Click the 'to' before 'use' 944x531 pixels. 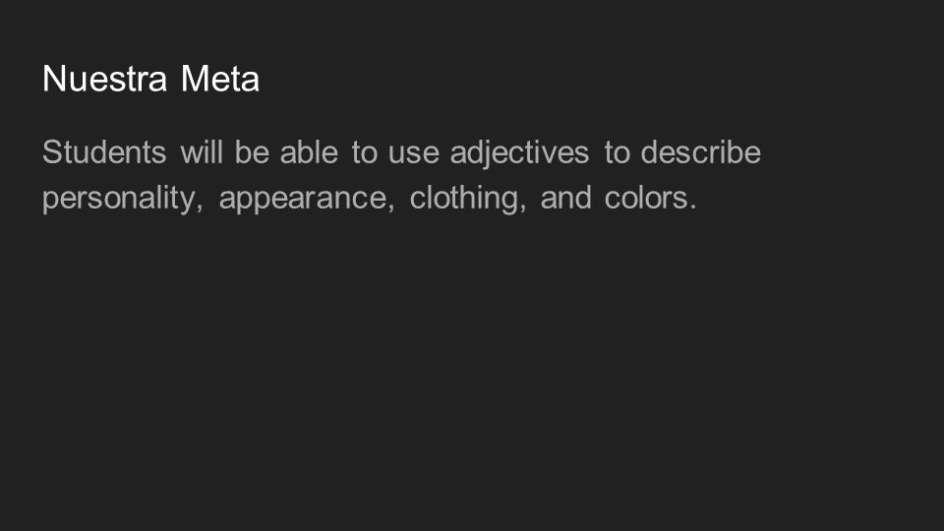(364, 153)
